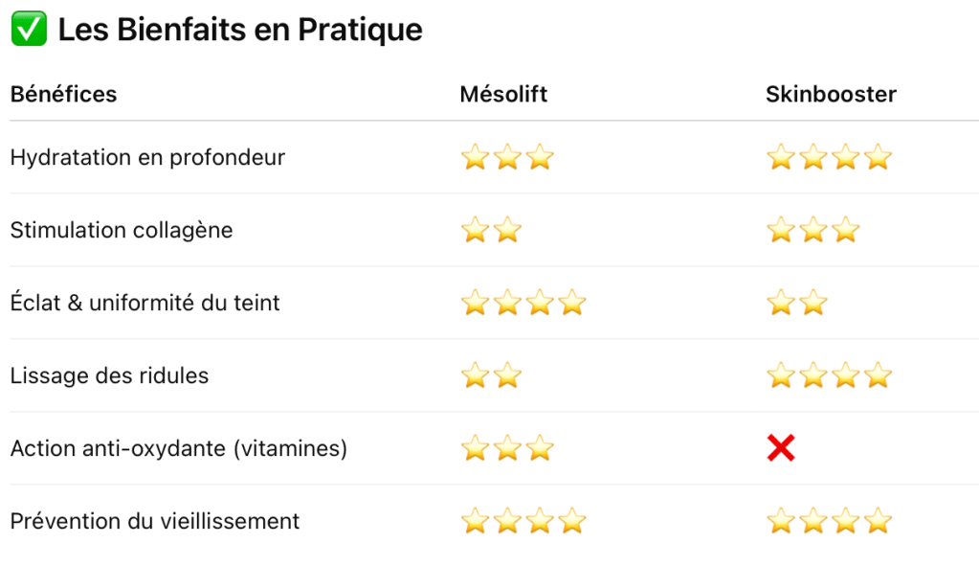Click Mésolift stars for Lissage des ridules
This screenshot has width=979, height=566.
pos(491,375)
